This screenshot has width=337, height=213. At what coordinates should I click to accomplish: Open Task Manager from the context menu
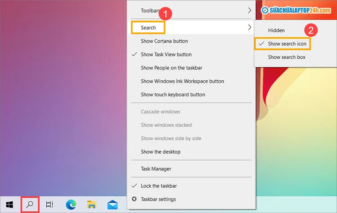pos(156,169)
